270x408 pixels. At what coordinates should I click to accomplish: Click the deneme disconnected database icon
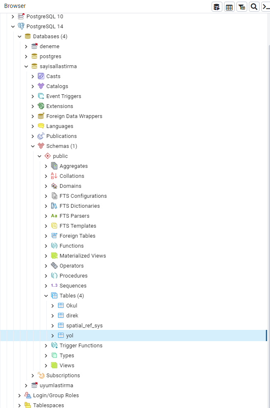tap(34, 46)
